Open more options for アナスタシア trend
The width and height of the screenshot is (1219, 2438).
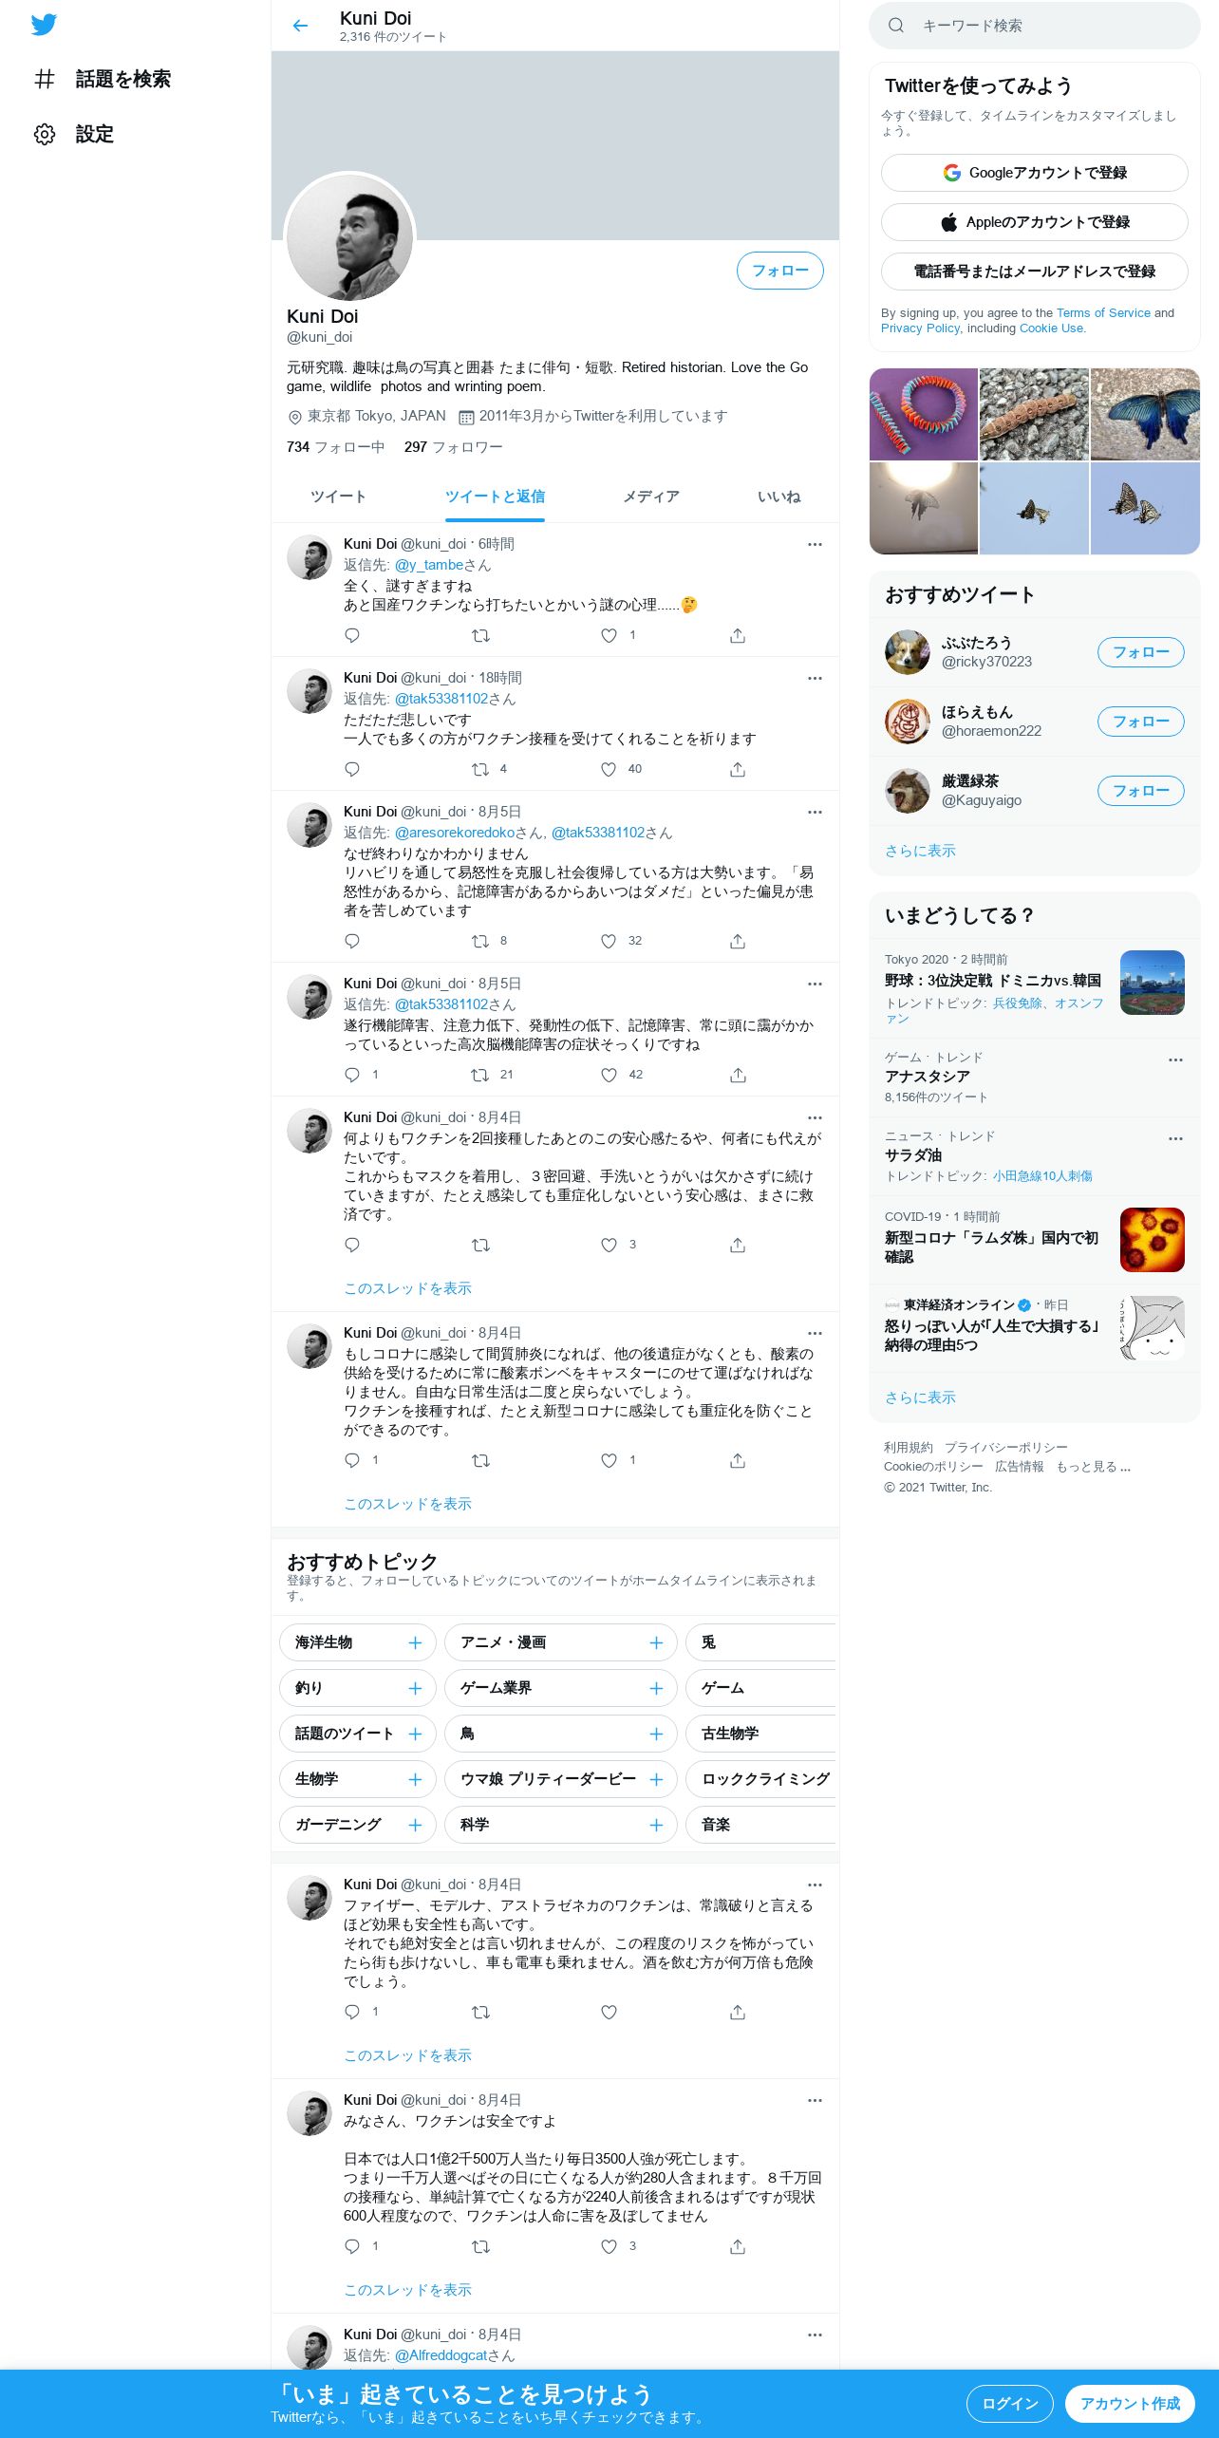(1175, 1060)
